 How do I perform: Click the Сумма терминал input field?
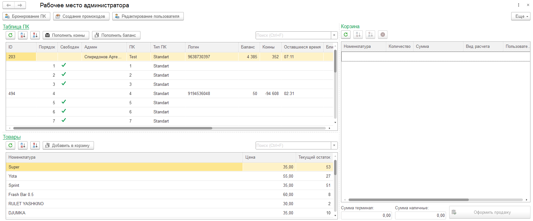pyautogui.click(x=366, y=215)
